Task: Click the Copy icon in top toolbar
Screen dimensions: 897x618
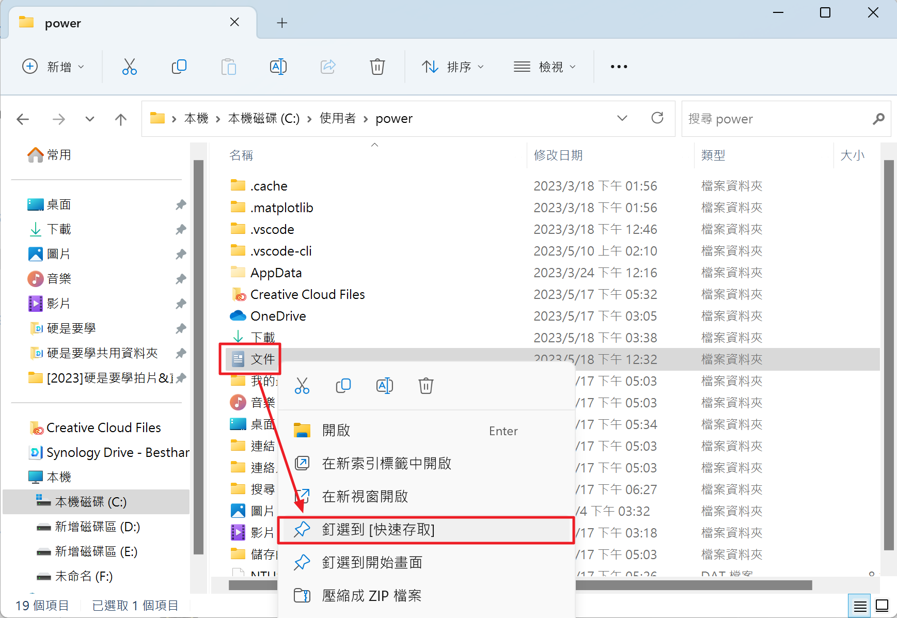Action: (179, 67)
